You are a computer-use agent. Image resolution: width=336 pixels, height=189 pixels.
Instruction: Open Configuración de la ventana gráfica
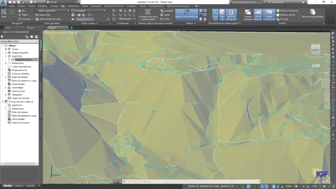(x=148, y=15)
